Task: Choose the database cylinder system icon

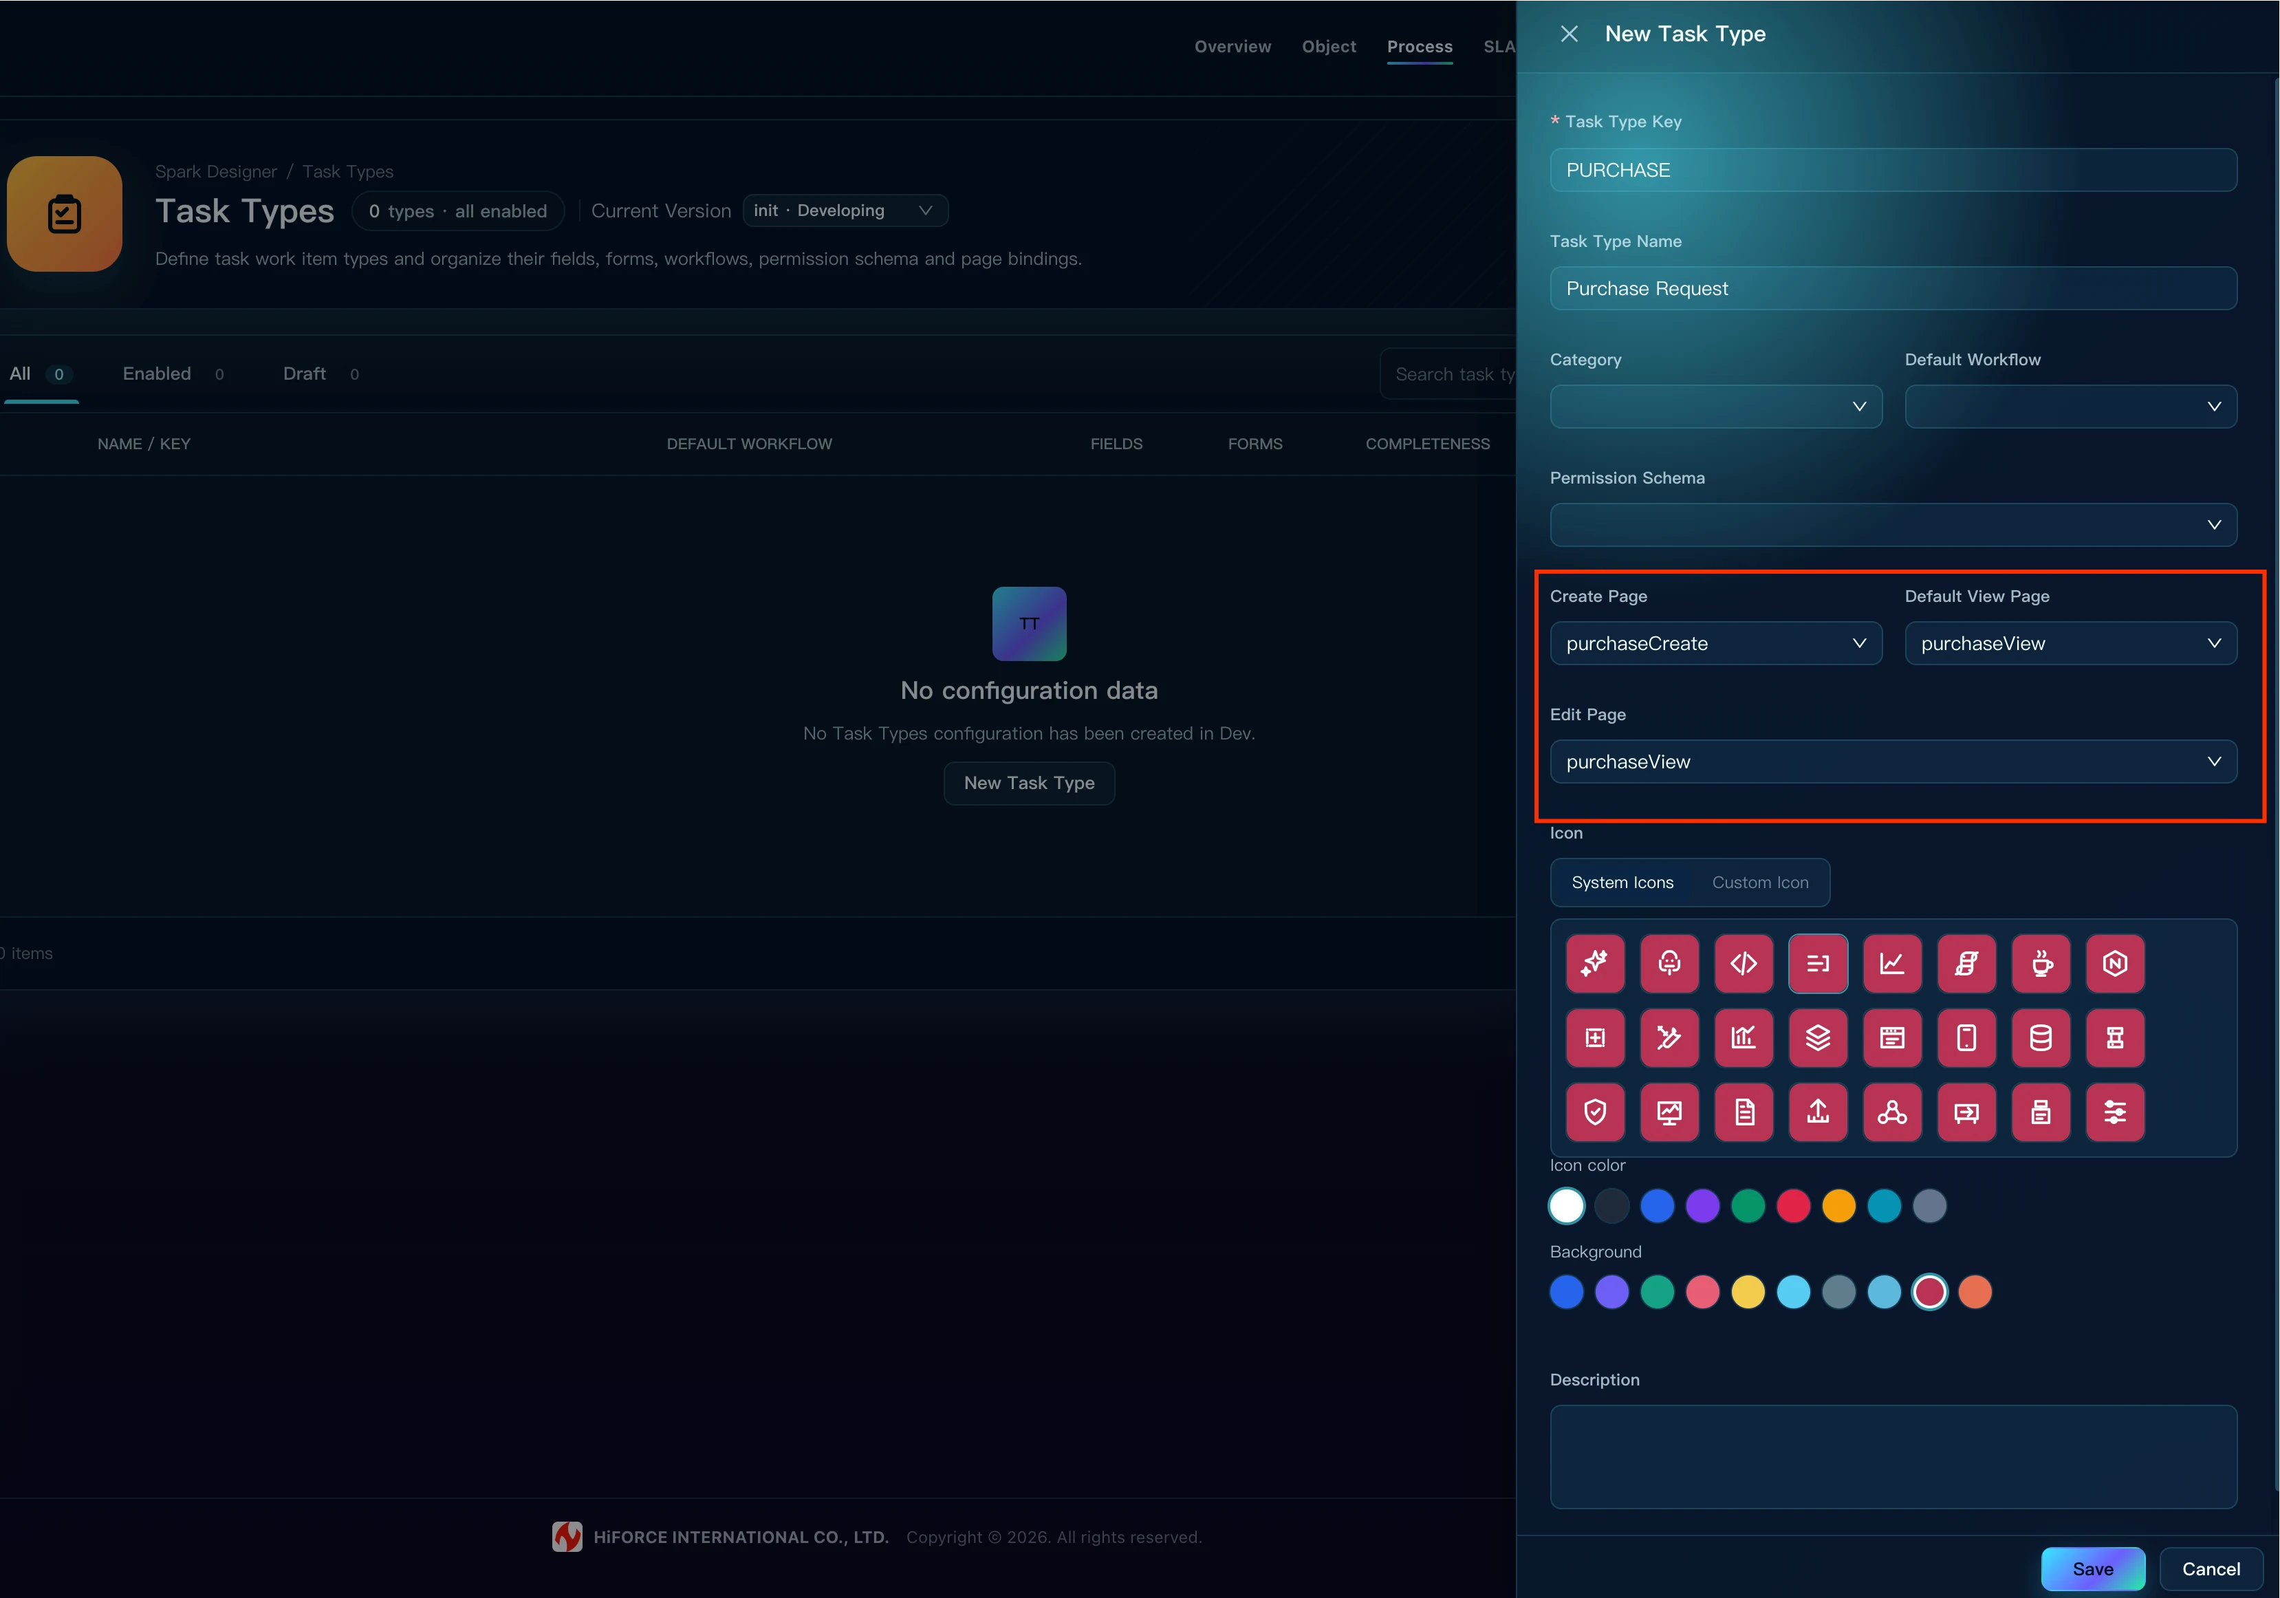Action: [2041, 1038]
